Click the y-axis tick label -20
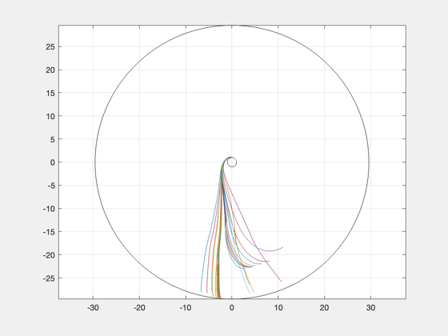This screenshot has width=448, height=336. [49, 255]
